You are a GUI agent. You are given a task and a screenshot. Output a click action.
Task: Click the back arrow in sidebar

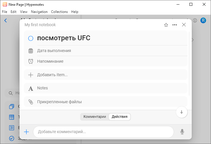tap(5, 20)
